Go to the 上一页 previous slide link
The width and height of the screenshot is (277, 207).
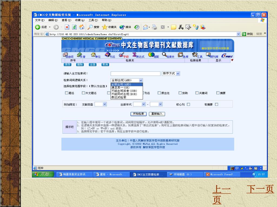click(x=222, y=195)
